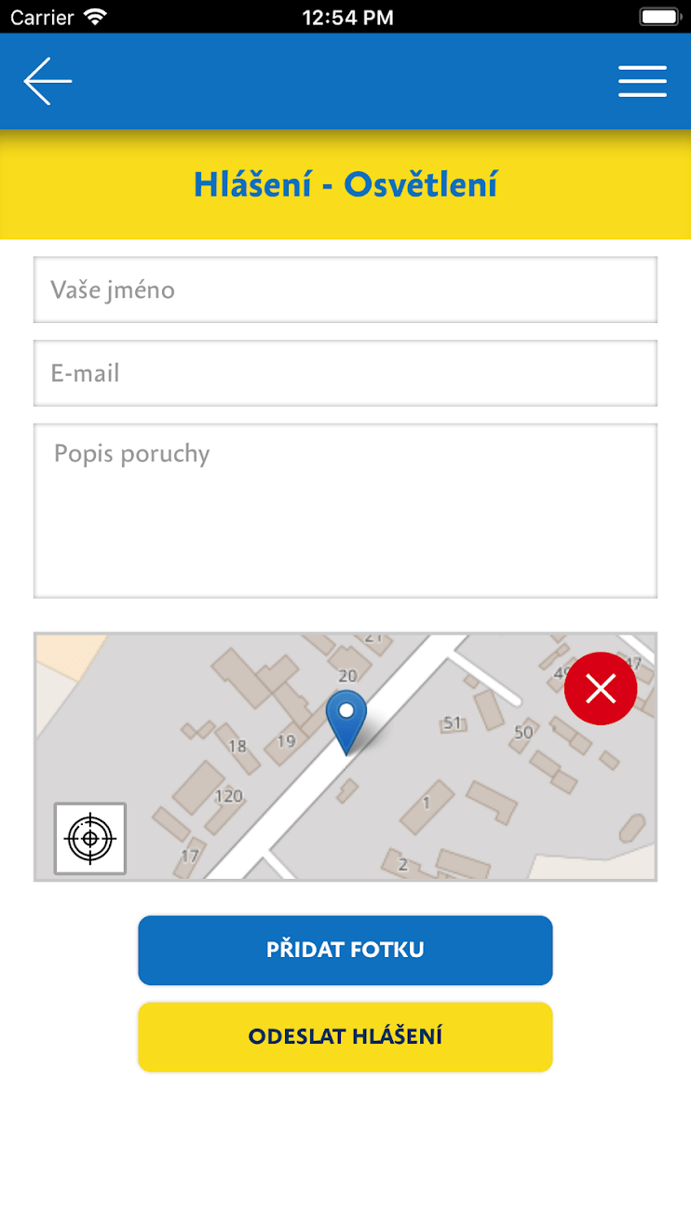Focus the Vaše jméno field
691x1228 pixels.
coord(345,290)
